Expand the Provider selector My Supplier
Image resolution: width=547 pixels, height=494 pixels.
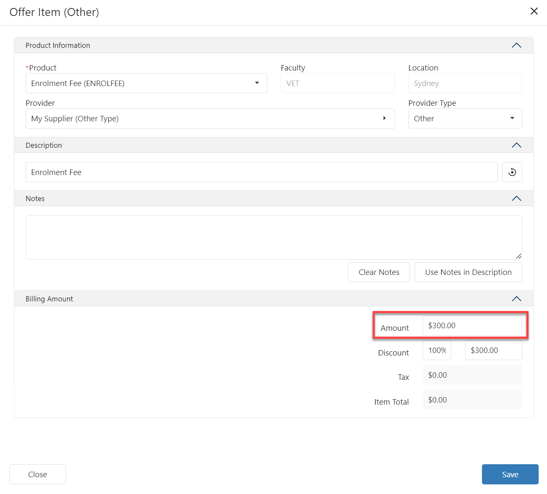210,118
